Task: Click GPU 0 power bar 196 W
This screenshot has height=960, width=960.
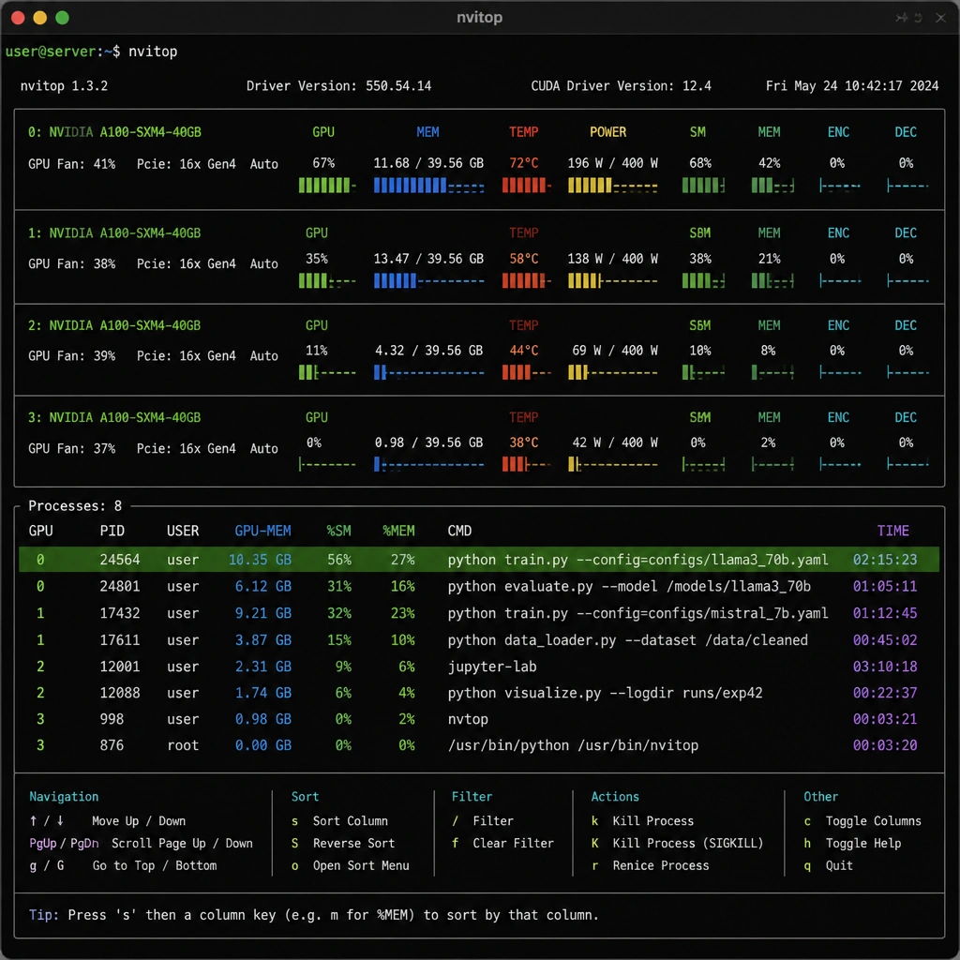Action: pos(613,186)
